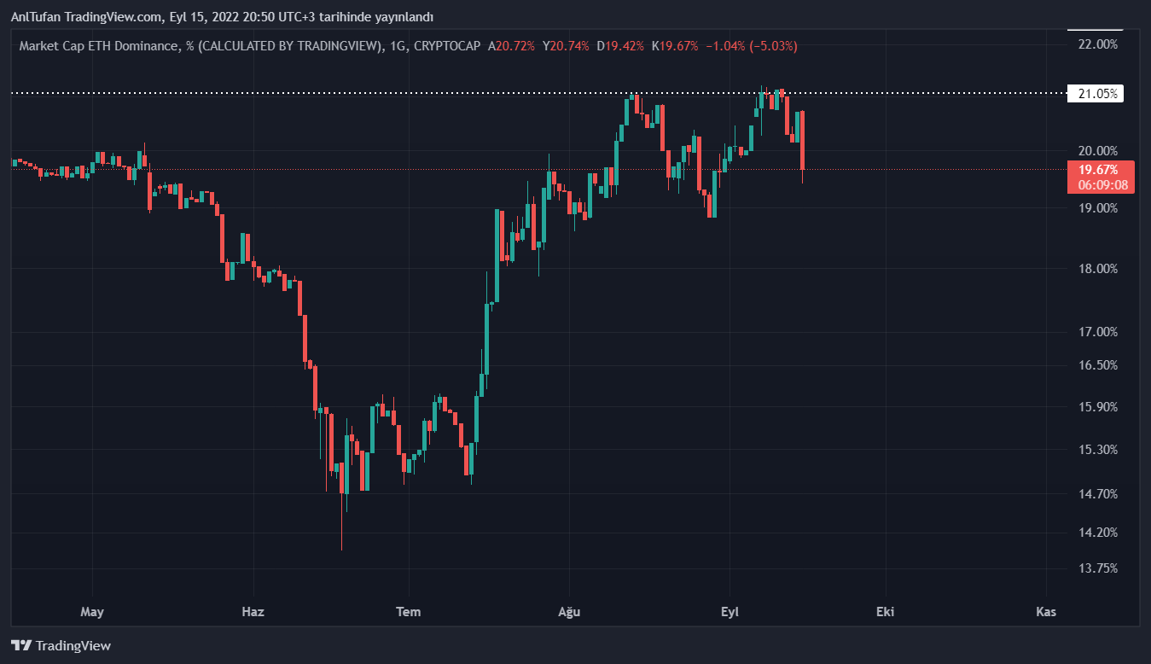Click the 06:09:08 countdown timer
The height and width of the screenshot is (664, 1151).
[1102, 184]
